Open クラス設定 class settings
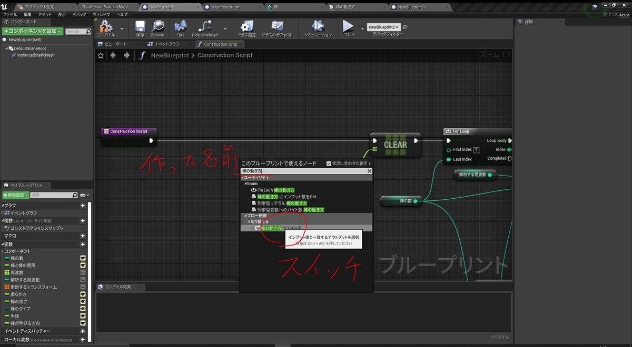The height and width of the screenshot is (347, 632). (x=247, y=28)
